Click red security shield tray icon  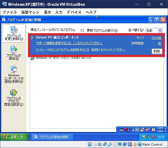pyautogui.click(x=154, y=137)
